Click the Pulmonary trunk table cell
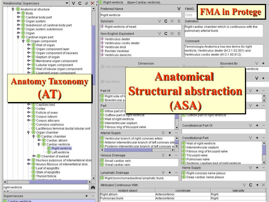Viewport: 269px width, 202px height. pos(128,198)
